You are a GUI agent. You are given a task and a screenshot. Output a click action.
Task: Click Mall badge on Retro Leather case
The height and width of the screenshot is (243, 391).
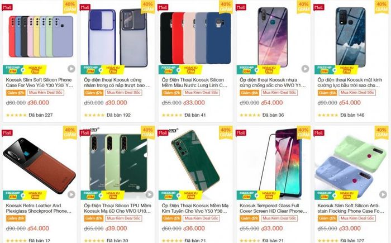(7, 133)
